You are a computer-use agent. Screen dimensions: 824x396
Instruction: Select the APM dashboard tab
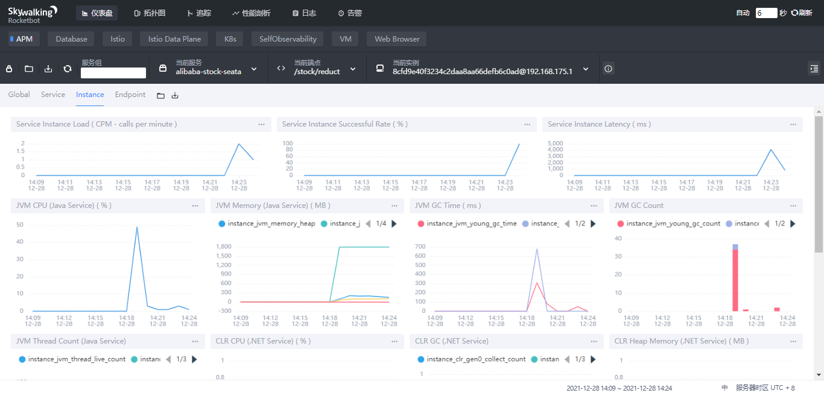tap(24, 39)
